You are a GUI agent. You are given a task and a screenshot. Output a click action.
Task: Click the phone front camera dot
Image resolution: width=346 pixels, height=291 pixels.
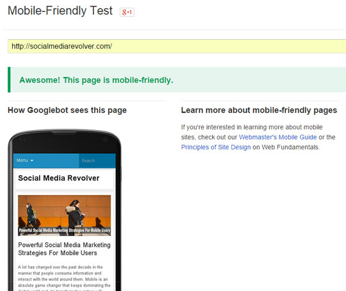pos(105,140)
